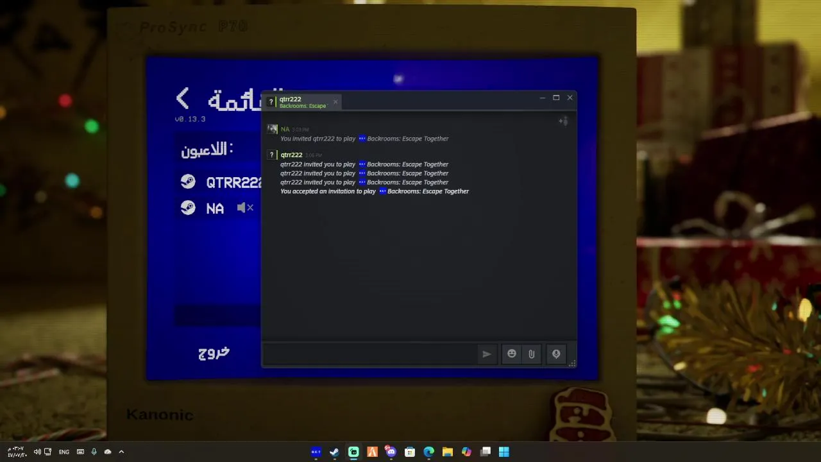Select the QTRR222 player name in lobby

[x=233, y=183]
